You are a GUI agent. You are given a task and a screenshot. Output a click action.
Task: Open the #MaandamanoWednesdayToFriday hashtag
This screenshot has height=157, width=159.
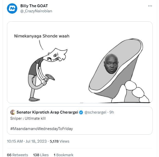pos(41,128)
